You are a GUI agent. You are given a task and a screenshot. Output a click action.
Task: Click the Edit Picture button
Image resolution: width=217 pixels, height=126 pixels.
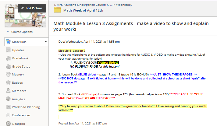pyautogui.click(x=32, y=8)
